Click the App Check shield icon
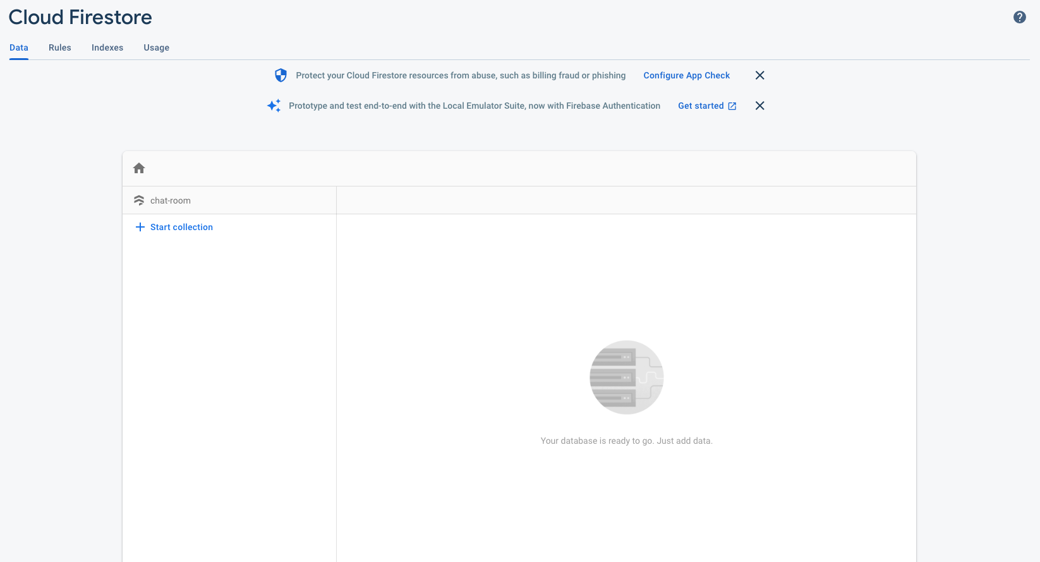1040x562 pixels. pyautogui.click(x=281, y=75)
